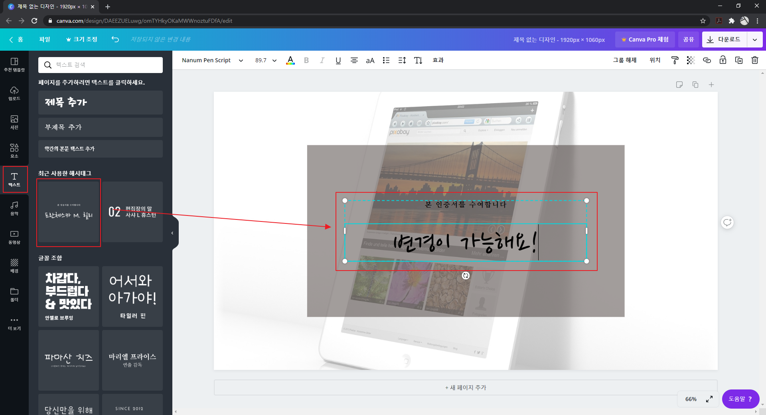Copy style with paint roller
The image size is (766, 415).
[675, 60]
